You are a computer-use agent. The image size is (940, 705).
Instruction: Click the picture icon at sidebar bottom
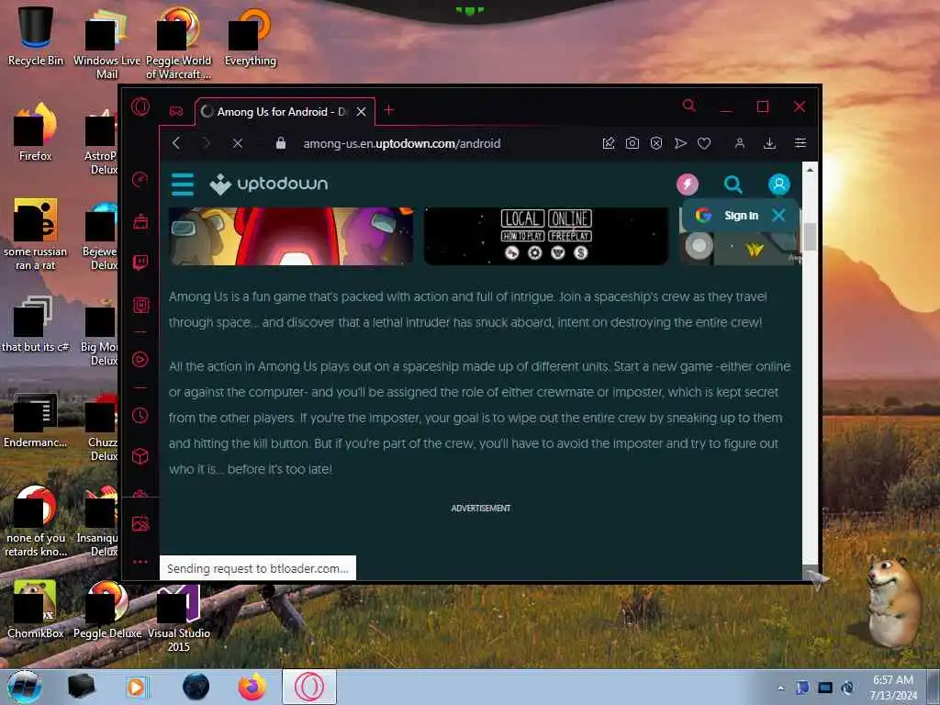[x=140, y=523]
